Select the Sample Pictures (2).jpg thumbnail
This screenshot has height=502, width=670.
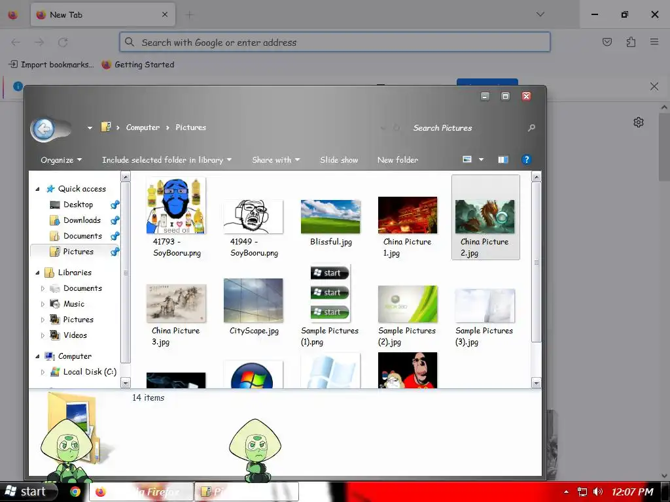[408, 305]
